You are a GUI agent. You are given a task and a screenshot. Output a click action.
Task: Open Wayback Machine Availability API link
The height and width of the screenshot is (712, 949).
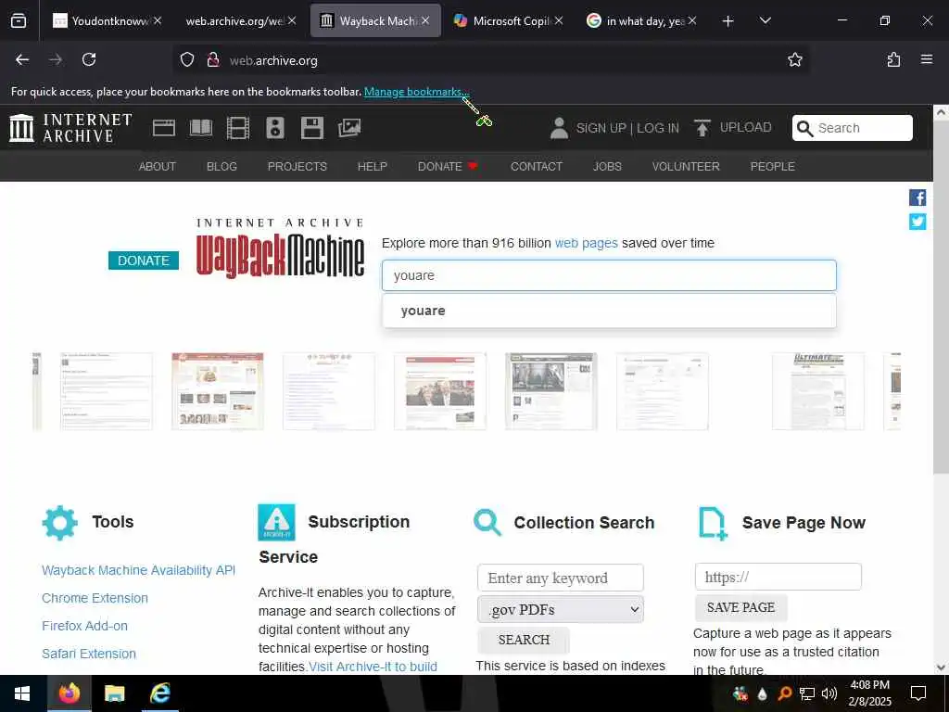coord(139,570)
